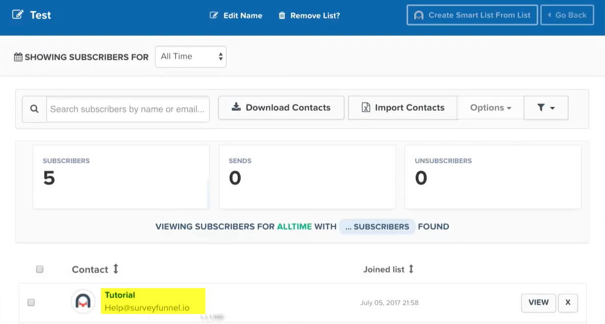The height and width of the screenshot is (324, 605).
Task: Click the calendar icon beside Showing Subscribers
Action: coord(18,57)
